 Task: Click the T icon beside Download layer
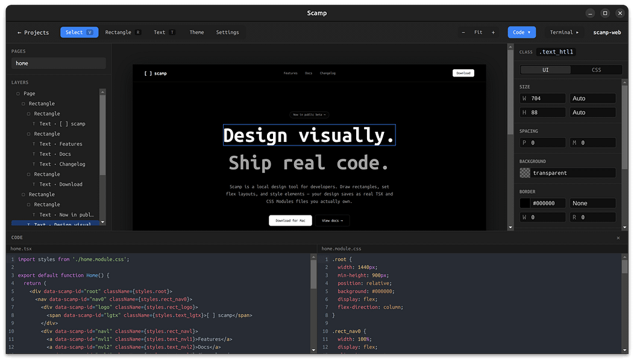tap(34, 184)
